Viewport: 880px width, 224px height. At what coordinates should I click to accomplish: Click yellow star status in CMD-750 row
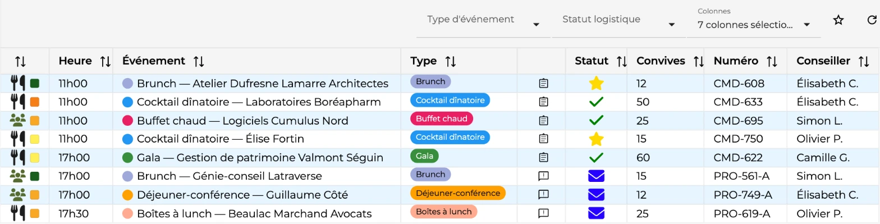click(596, 139)
